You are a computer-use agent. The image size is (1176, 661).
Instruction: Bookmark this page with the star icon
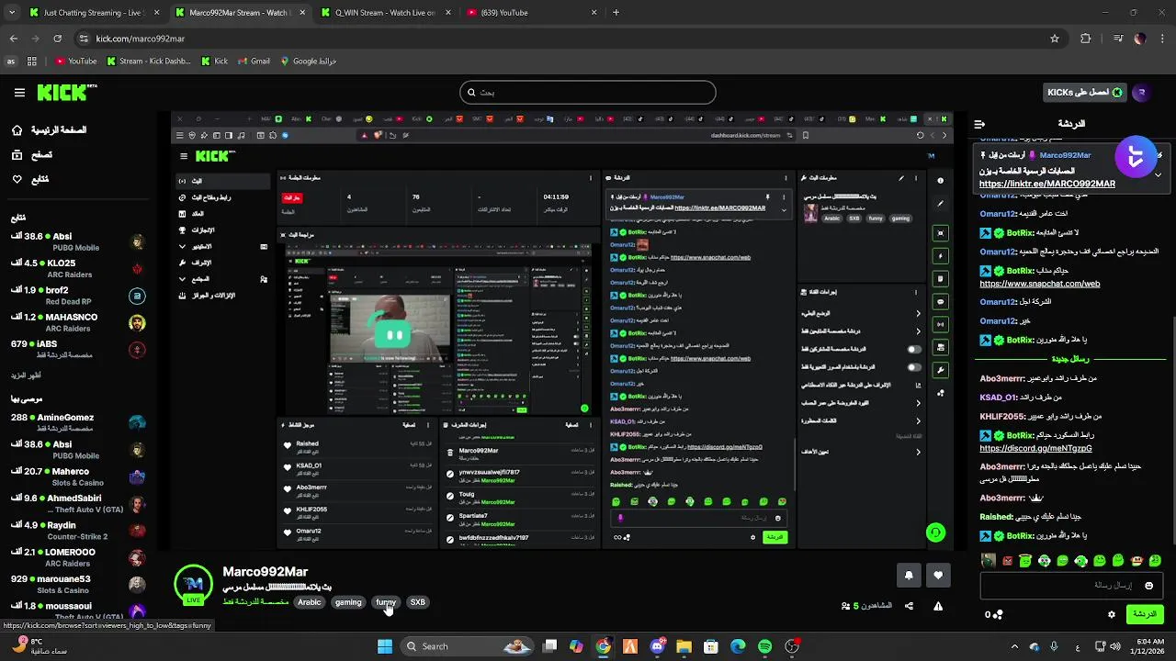1055,39
